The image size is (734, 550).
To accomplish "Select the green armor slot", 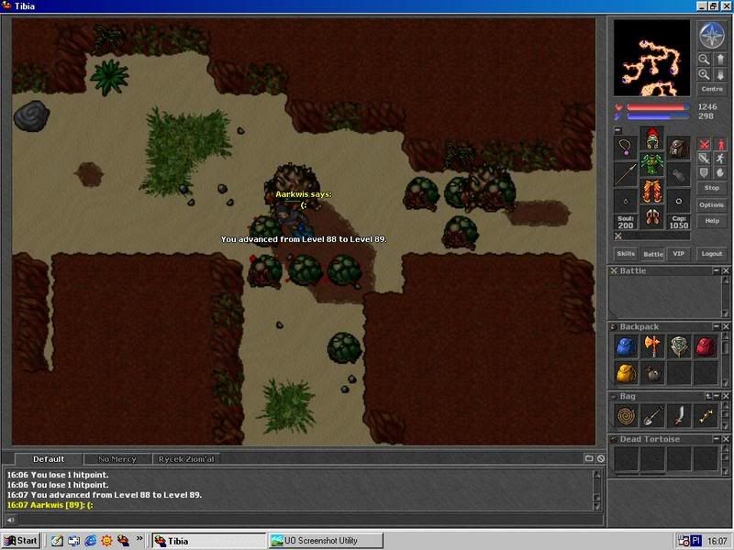I will pyautogui.click(x=652, y=165).
